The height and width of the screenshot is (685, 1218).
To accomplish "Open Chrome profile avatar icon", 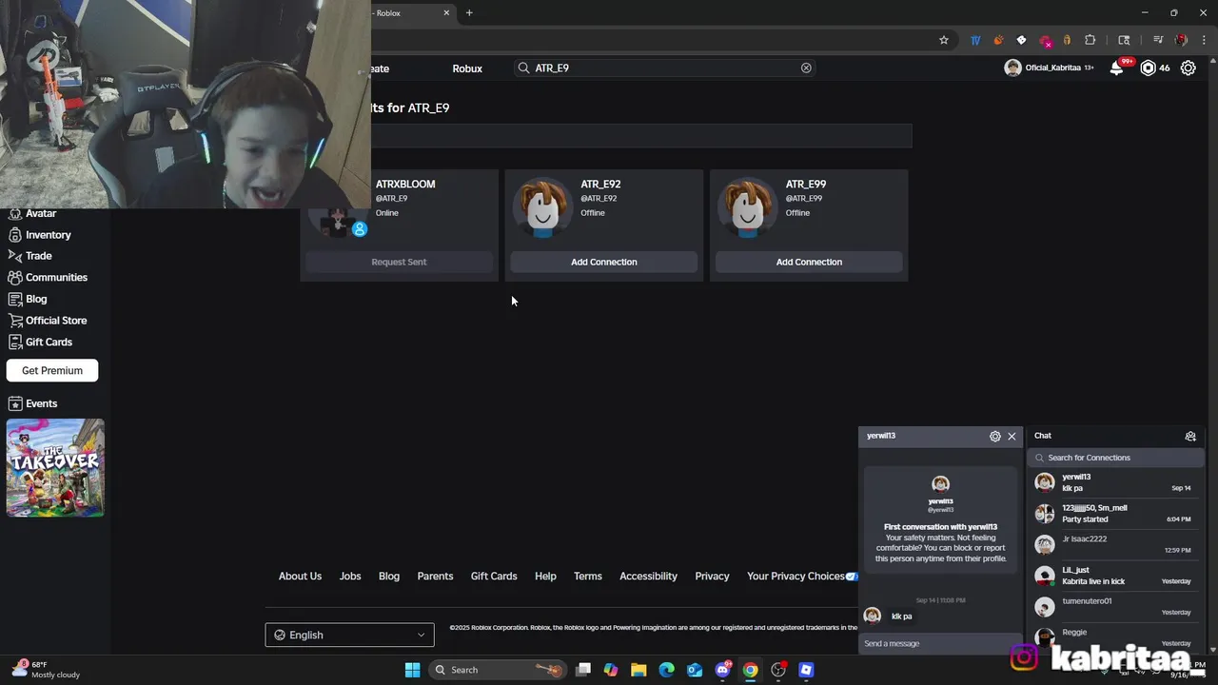I will (x=1182, y=40).
